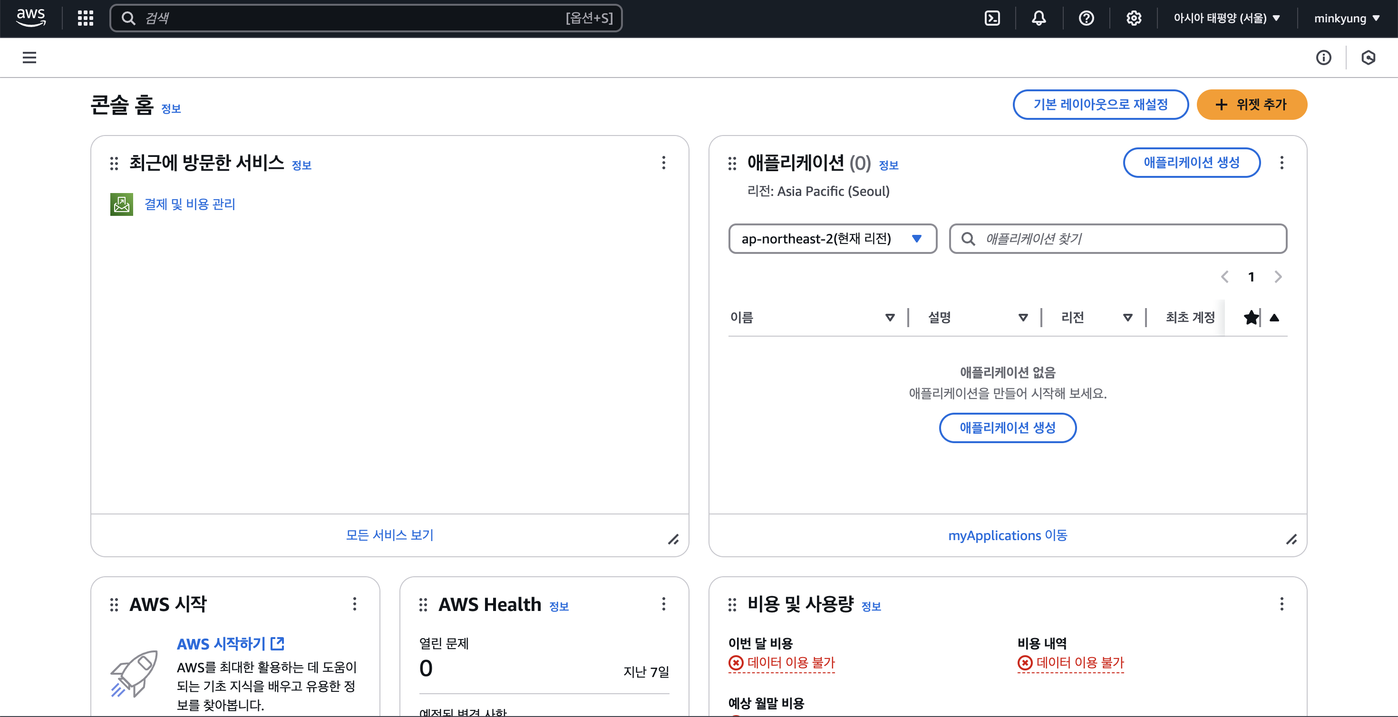1398x717 pixels.
Task: Open the notifications bell
Action: pyautogui.click(x=1039, y=19)
